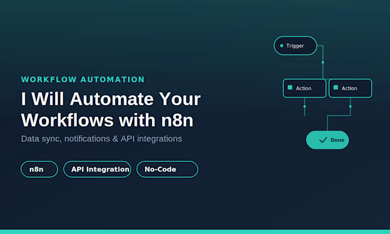This screenshot has height=234, width=390.
Task: Click the subtitle 'Data sync, notifications & API integrations'
Action: pos(102,138)
